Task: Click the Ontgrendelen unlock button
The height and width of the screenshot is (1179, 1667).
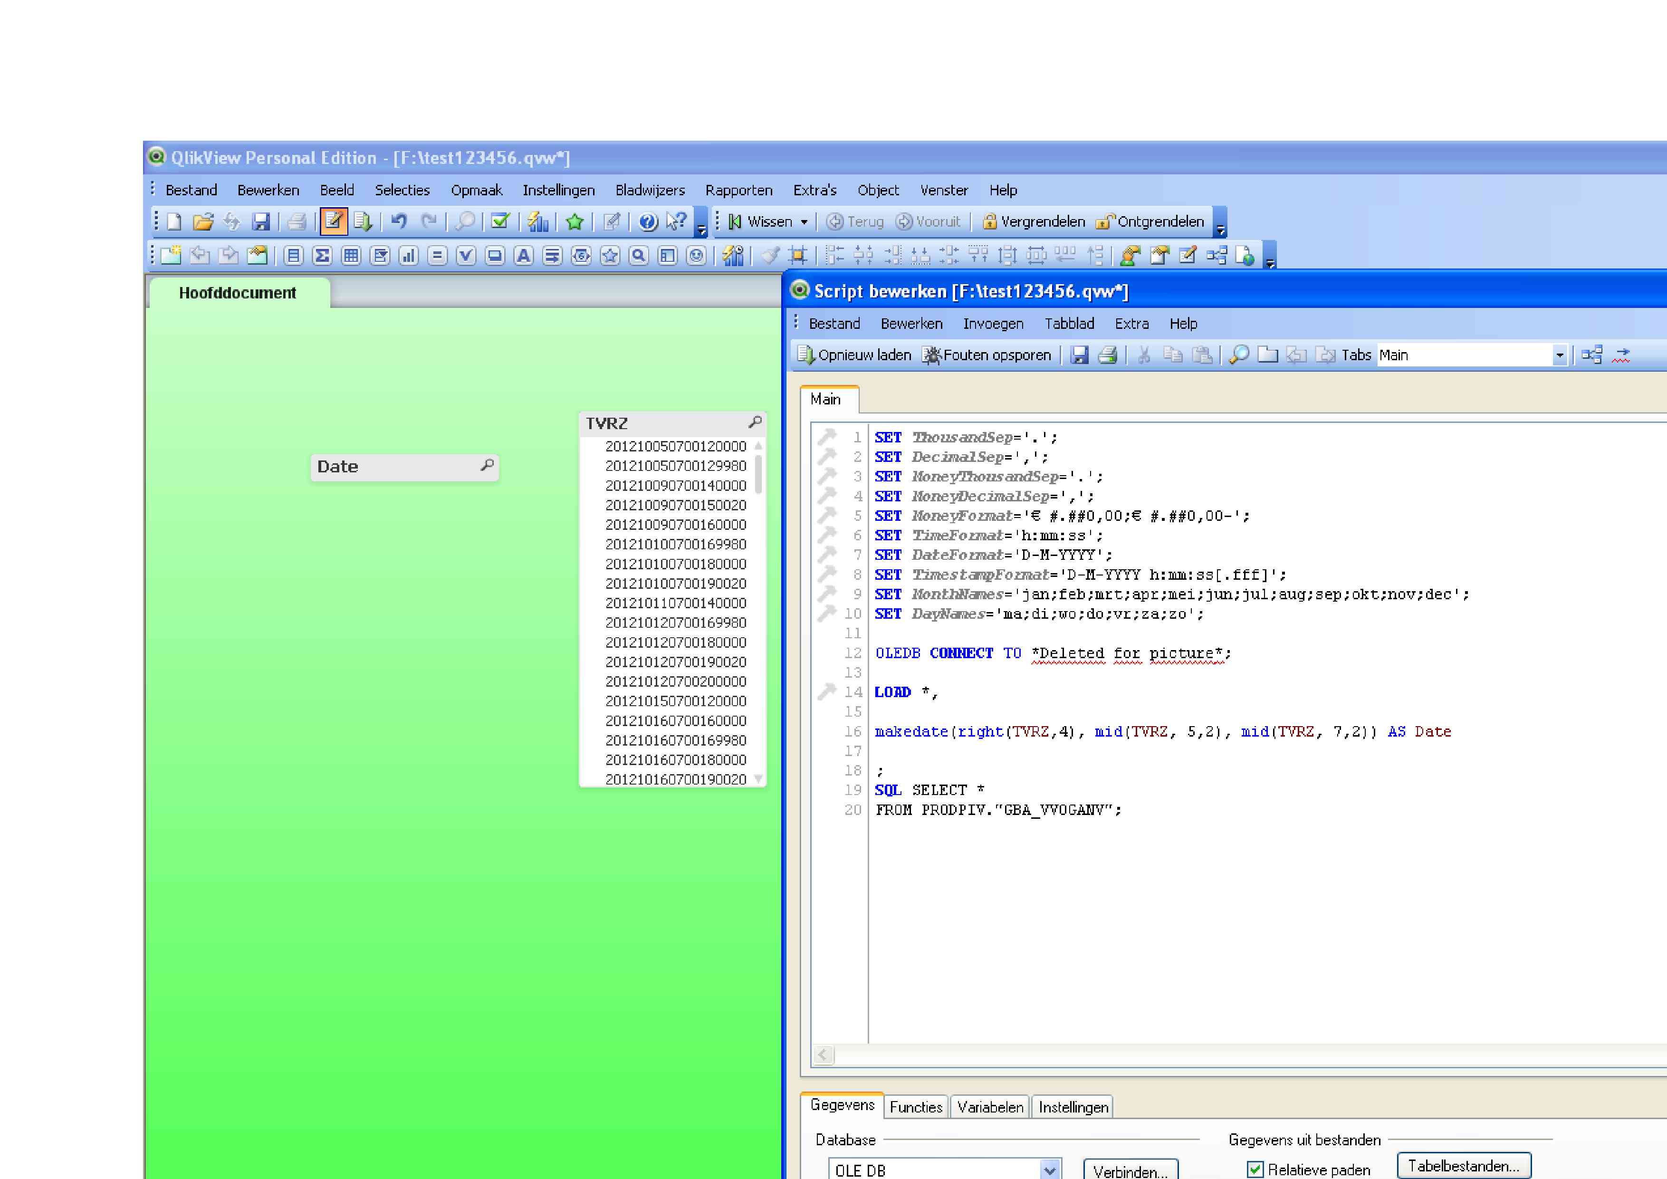Action: 1151,221
